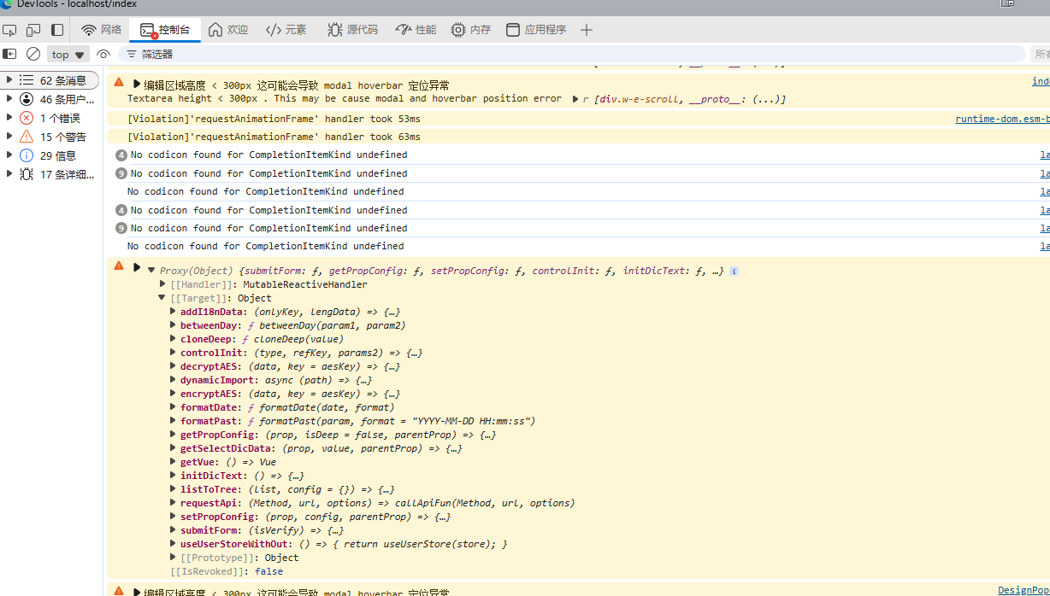The image size is (1050, 596).
Task: Expand the [[Handler]] property
Action: click(x=162, y=284)
